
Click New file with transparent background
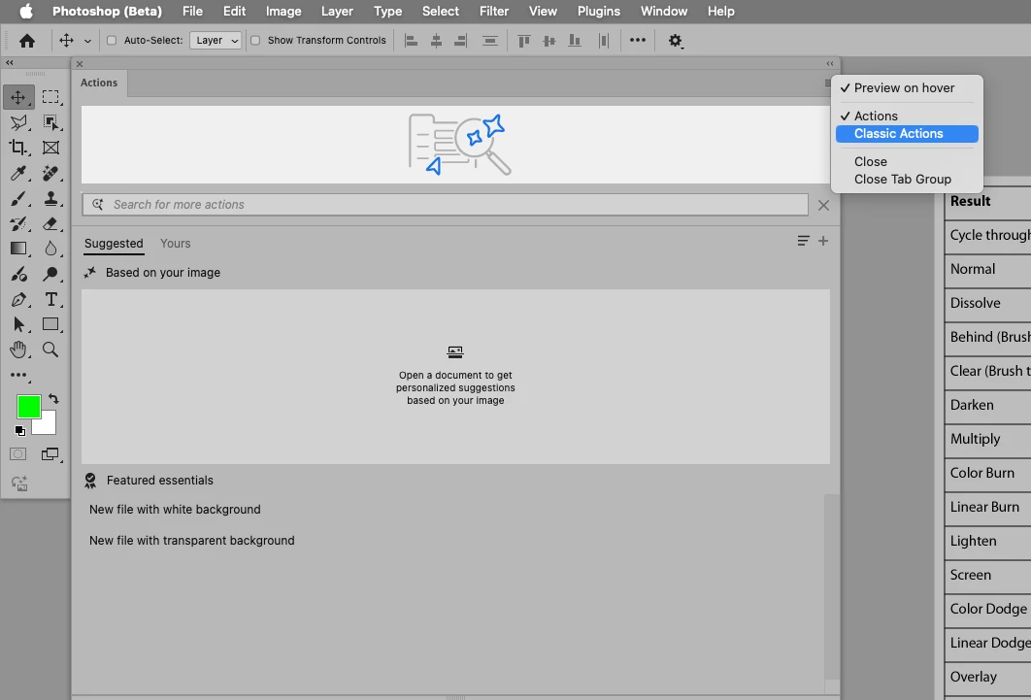point(192,541)
